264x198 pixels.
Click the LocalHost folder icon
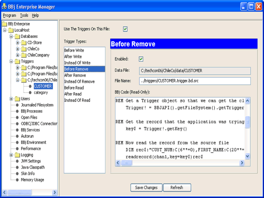[x=11, y=30]
